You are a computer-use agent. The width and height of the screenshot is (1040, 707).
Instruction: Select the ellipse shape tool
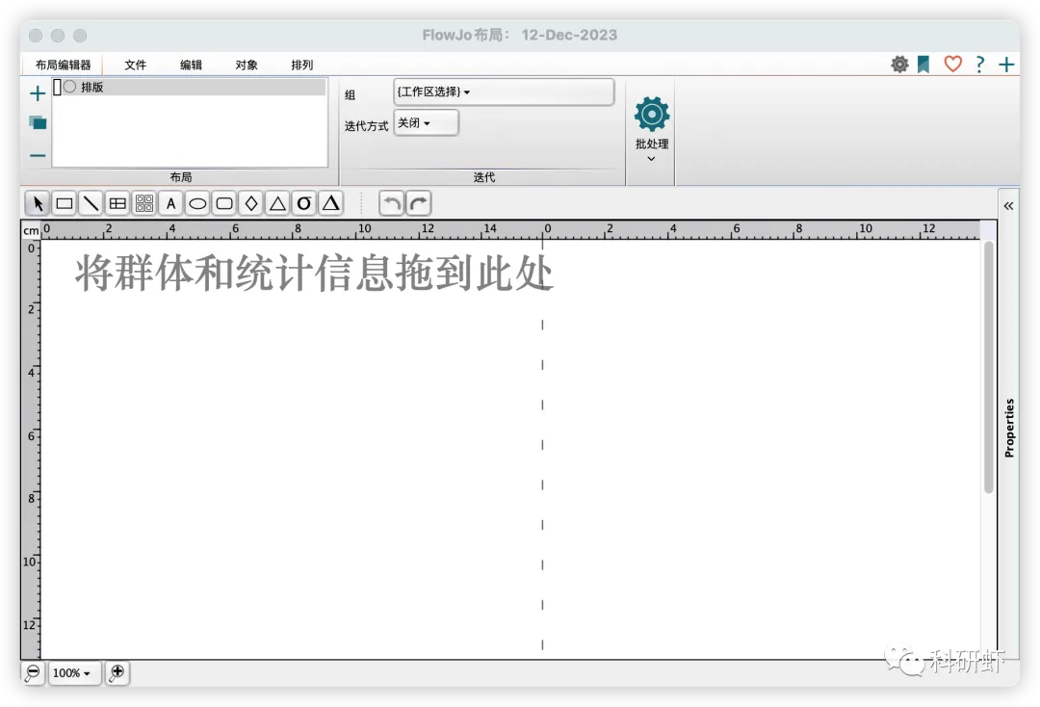[197, 203]
